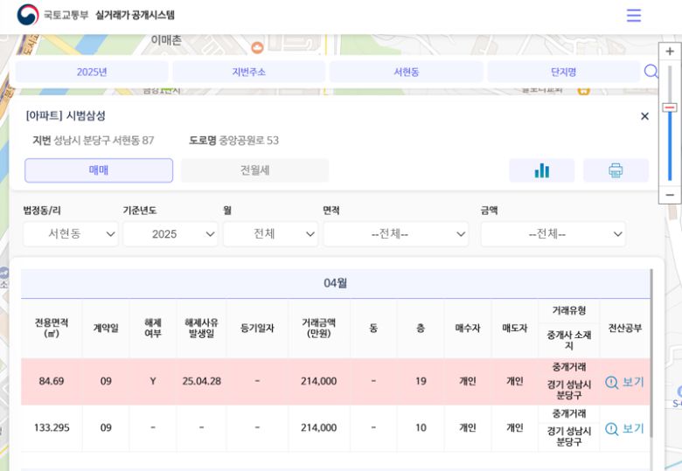
Task: View details for 84.69㎡ transaction row
Action: (624, 382)
